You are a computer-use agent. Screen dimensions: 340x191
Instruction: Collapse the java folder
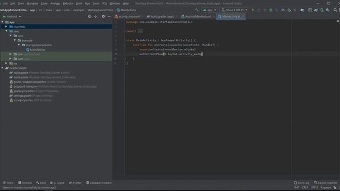click(6, 31)
